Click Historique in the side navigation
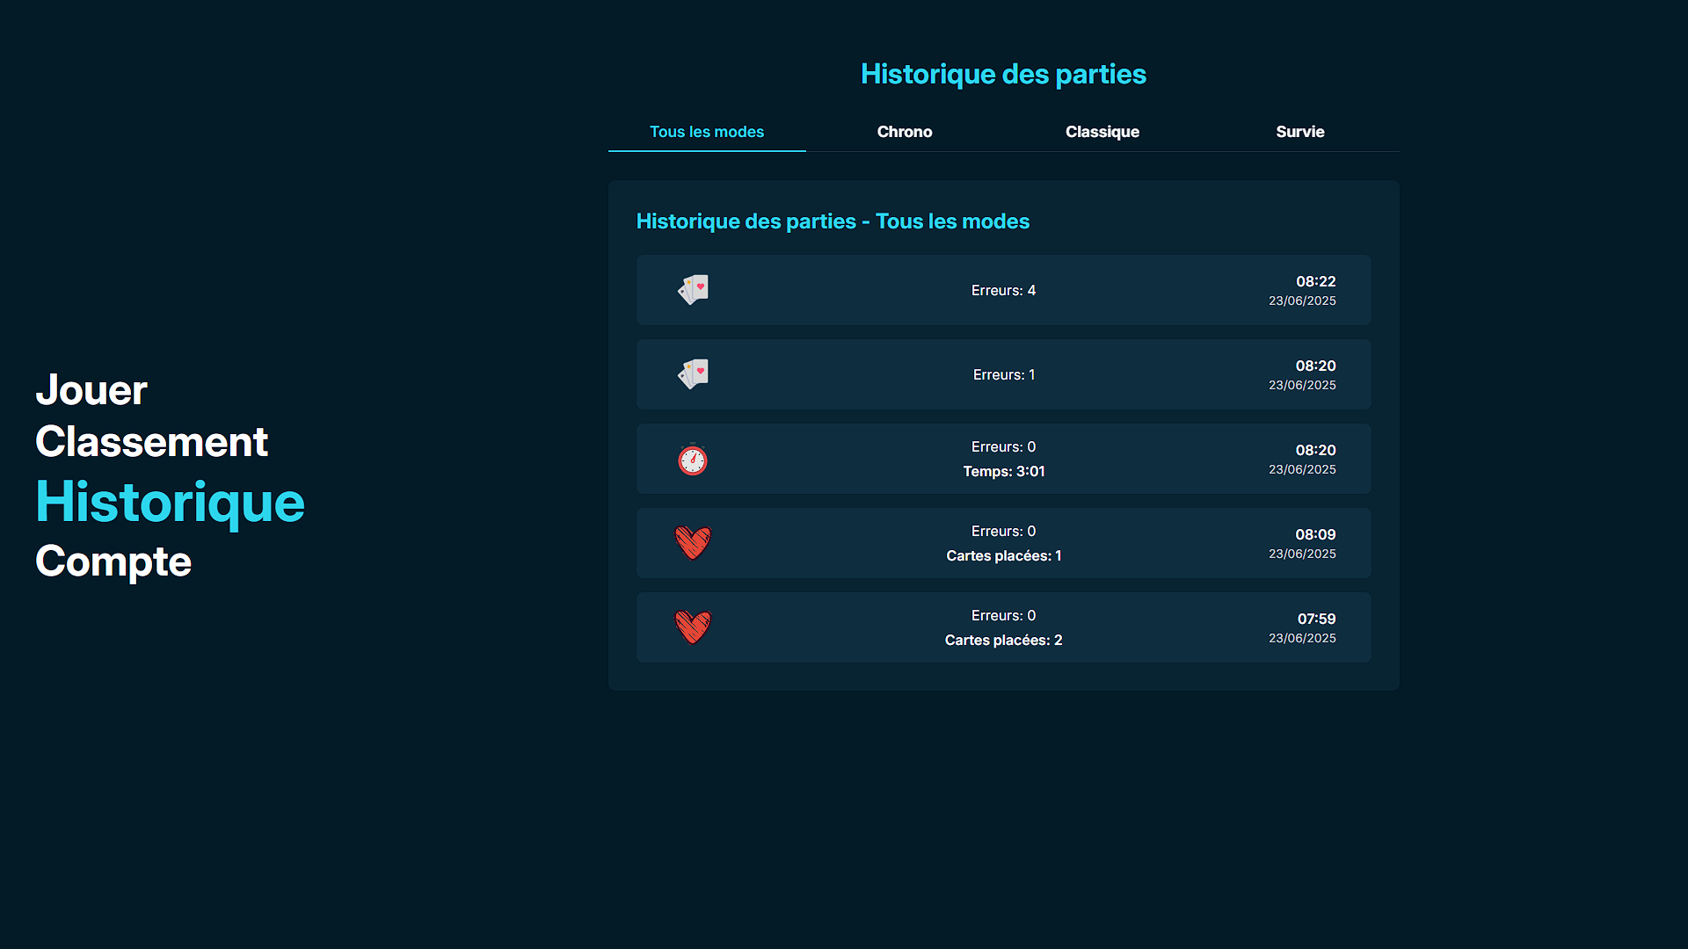This screenshot has height=949, width=1688. coord(170,503)
